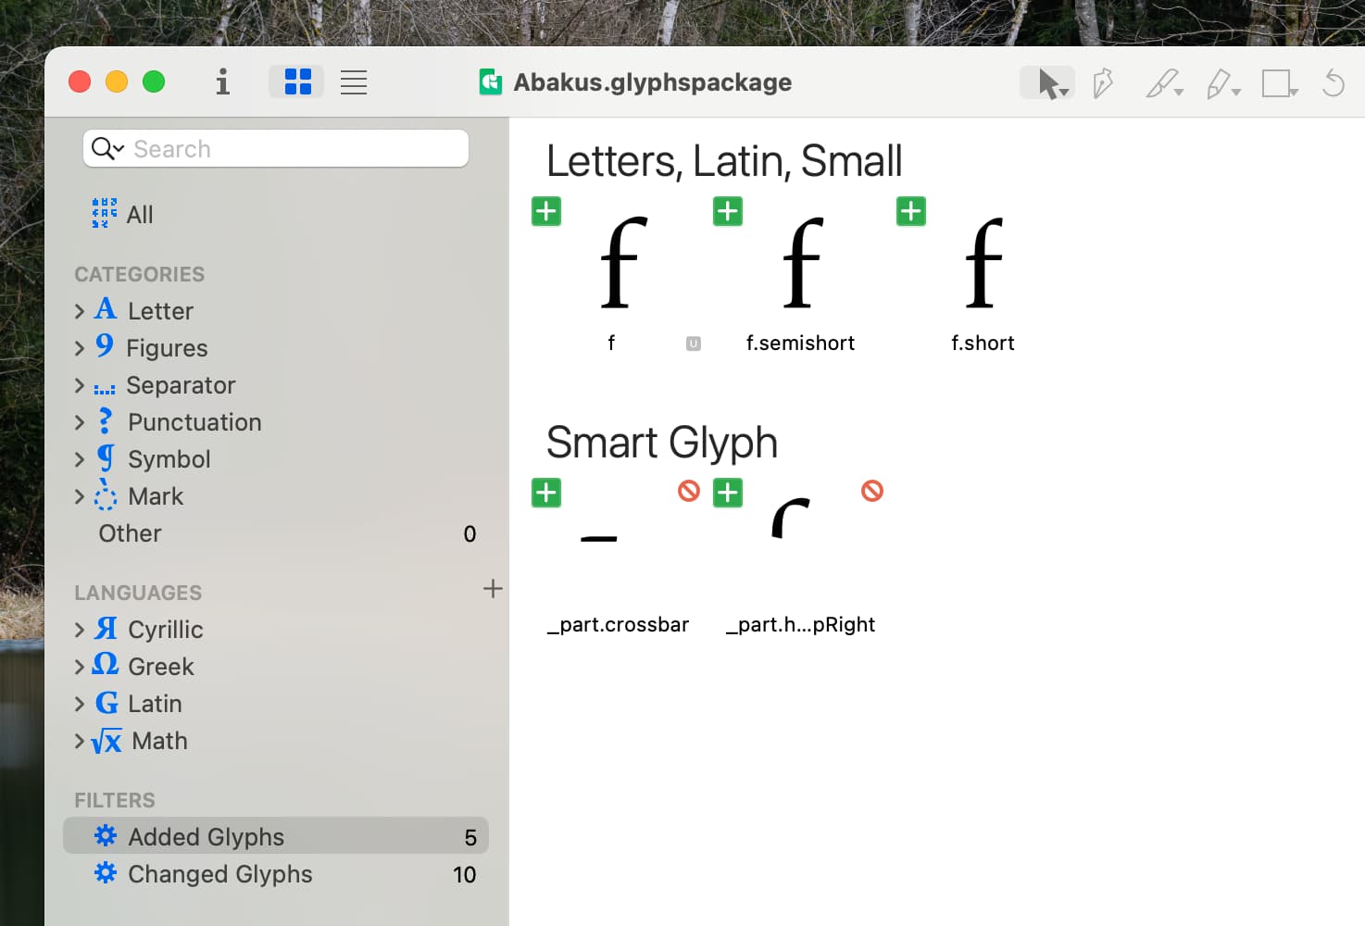This screenshot has width=1365, height=926.
Task: Open the font info button
Action: tap(222, 82)
